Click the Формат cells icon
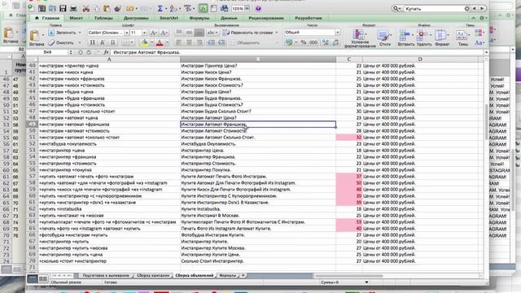 (442, 37)
